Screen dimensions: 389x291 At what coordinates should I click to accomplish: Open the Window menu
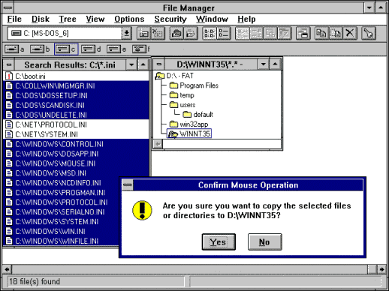coord(212,19)
